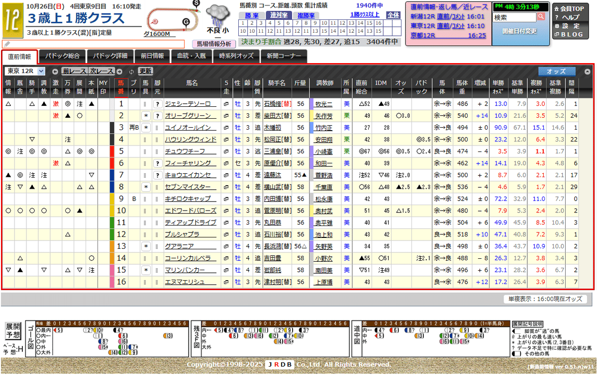This screenshot has height=377, width=597.
Task: Switch to the 新聞コーナー tab
Action: (x=284, y=56)
